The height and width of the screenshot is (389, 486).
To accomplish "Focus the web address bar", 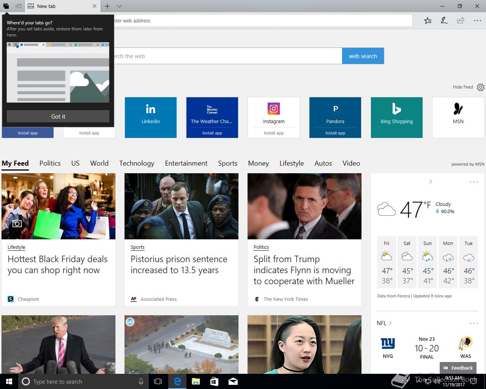I will (263, 21).
